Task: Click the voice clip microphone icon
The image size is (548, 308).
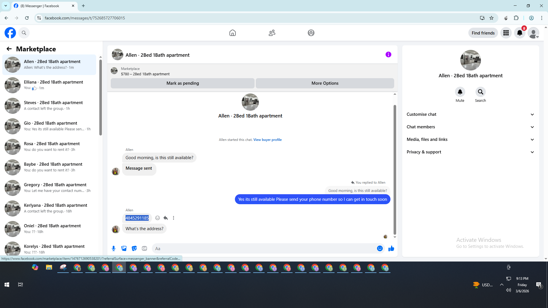Action: pos(114,248)
